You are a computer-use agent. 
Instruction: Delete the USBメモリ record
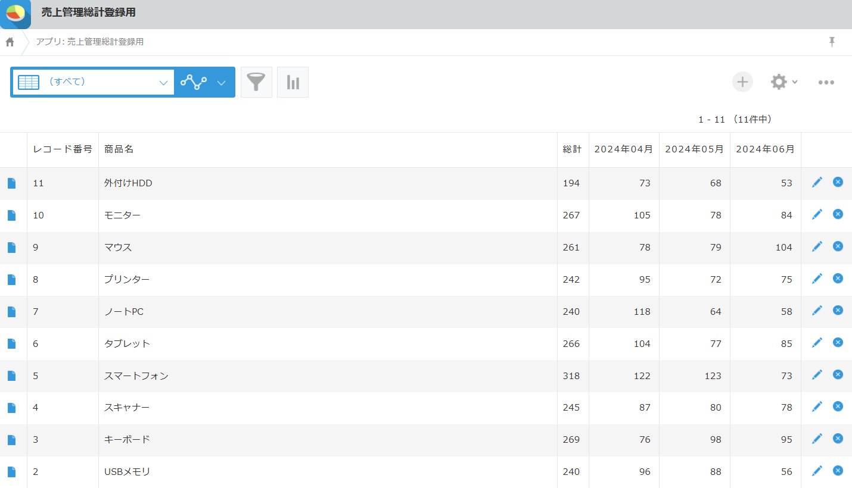838,471
